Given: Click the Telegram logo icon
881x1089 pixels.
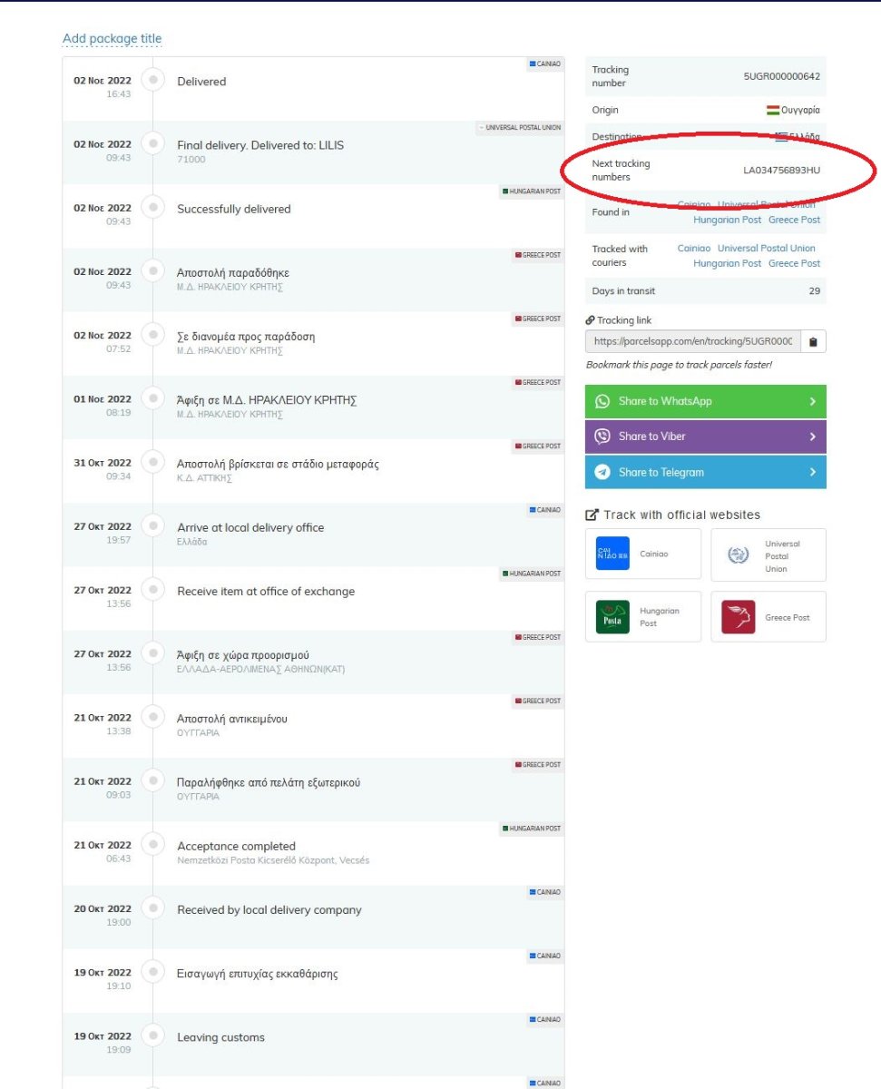Looking at the screenshot, I should click(602, 472).
